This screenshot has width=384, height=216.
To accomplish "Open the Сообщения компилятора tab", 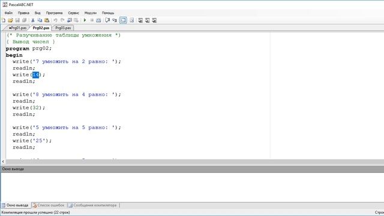I will tap(92, 205).
